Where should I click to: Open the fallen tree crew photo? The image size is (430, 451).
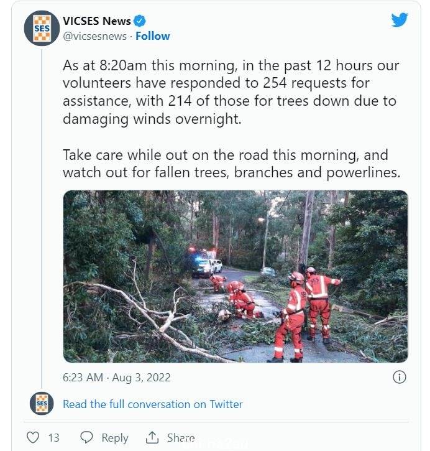click(x=236, y=276)
